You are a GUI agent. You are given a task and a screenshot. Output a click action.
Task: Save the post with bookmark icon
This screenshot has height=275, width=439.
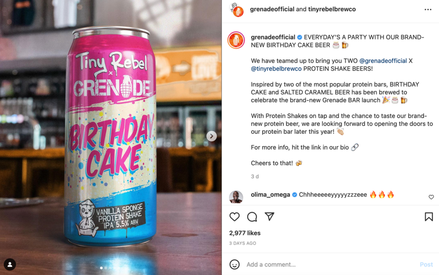[x=429, y=217]
